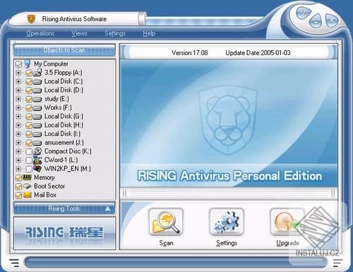Viewport: 353px width, 272px height.
Task: Uncheck the Memory checkbox
Action: pyautogui.click(x=18, y=178)
